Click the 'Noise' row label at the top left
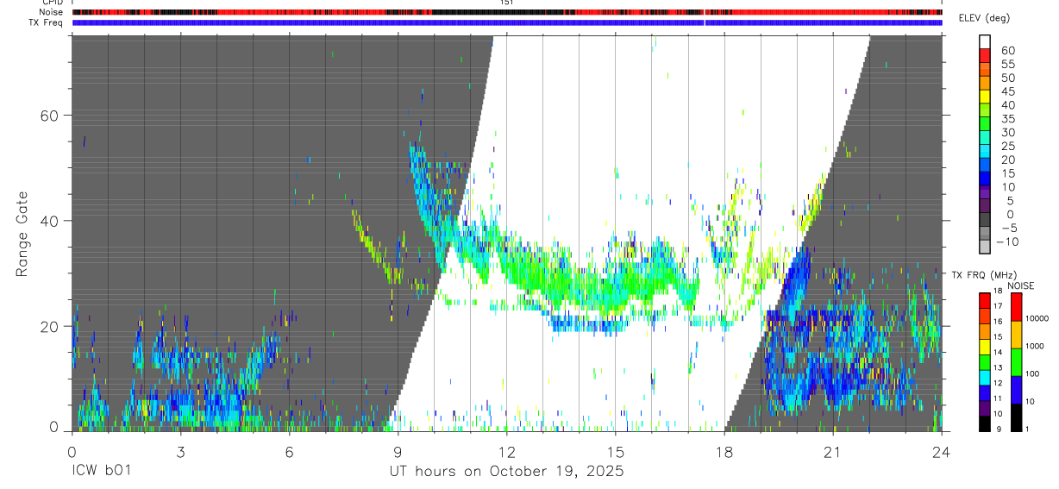This screenshot has height=489, width=1059. coord(51,12)
